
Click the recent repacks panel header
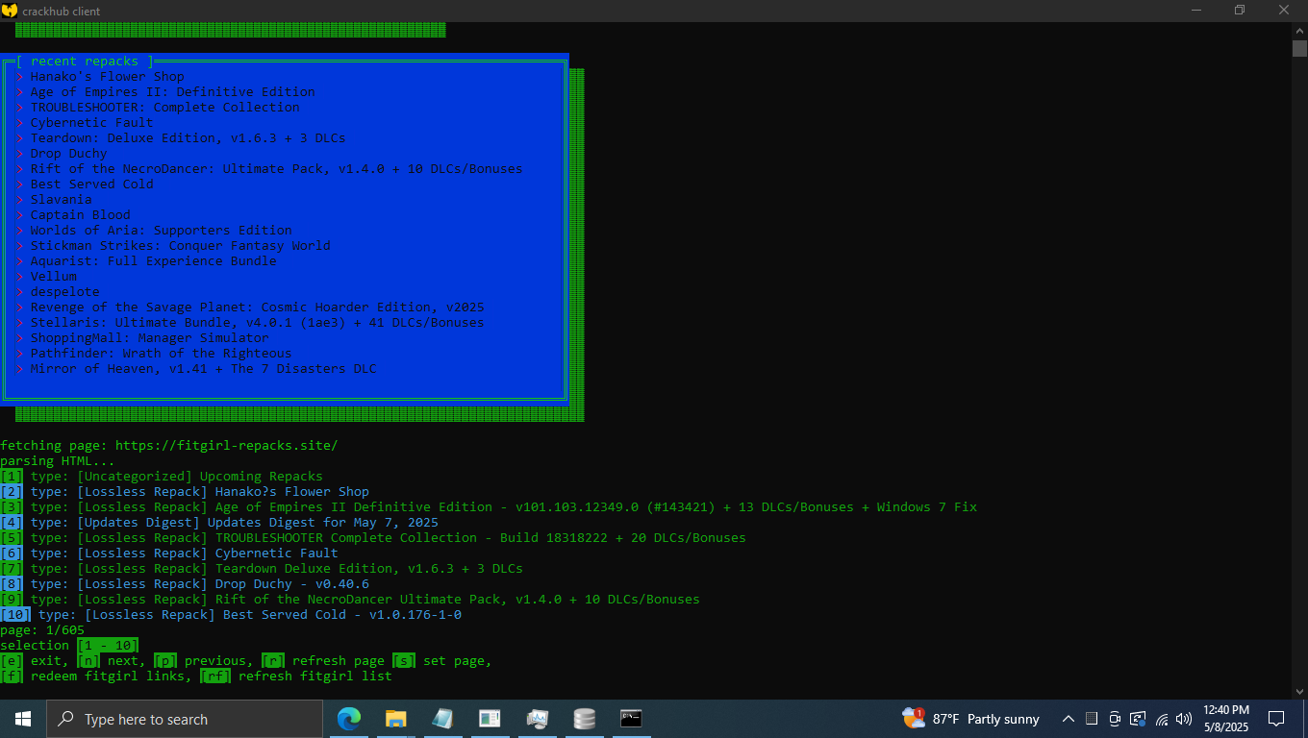click(x=85, y=61)
